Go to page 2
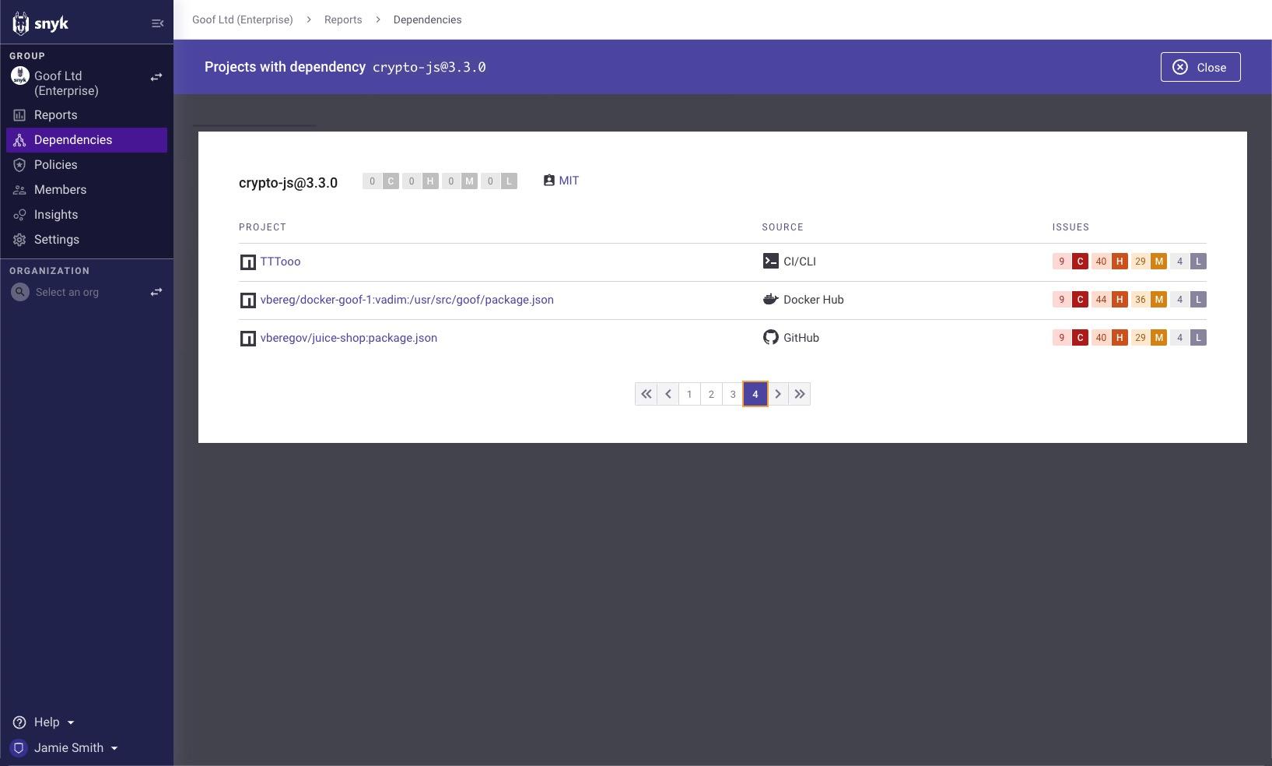This screenshot has width=1272, height=766. [x=711, y=394]
